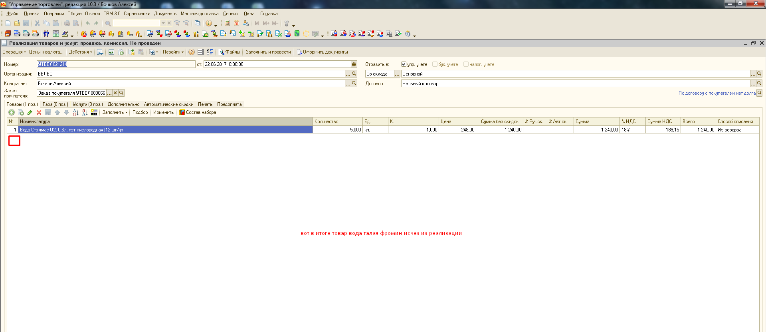Add a new row with the green plus icon
Image resolution: width=766 pixels, height=332 pixels.
click(x=12, y=113)
